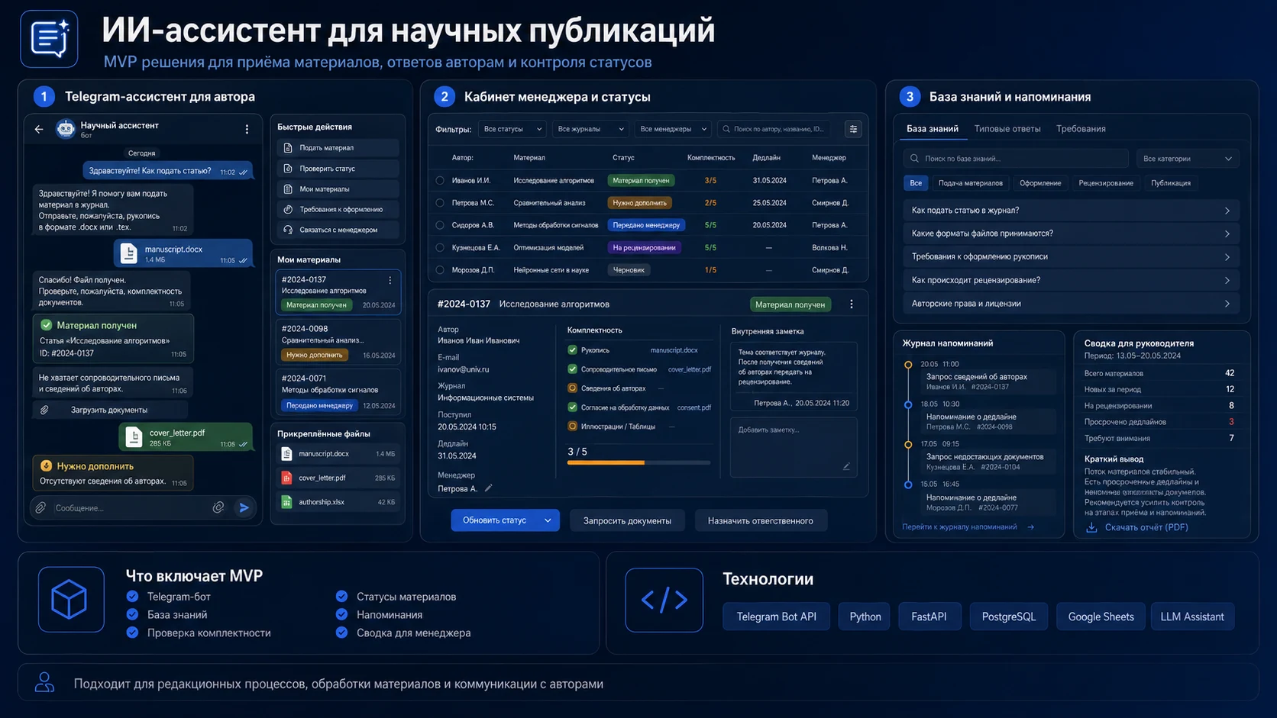Click the Связаться с менеджером headset icon
1277x718 pixels.
tap(288, 230)
